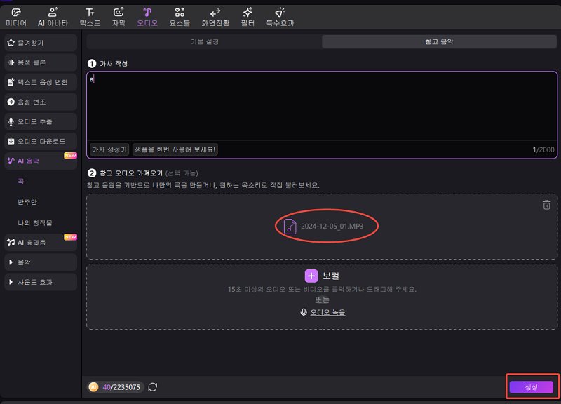Select the 곡 song sub-item

(x=21, y=182)
